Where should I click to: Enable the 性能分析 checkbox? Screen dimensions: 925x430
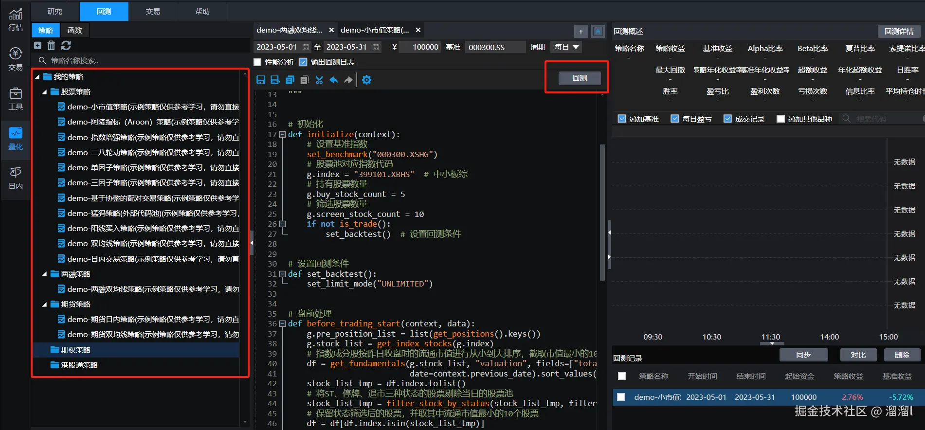258,62
